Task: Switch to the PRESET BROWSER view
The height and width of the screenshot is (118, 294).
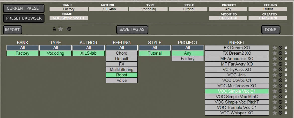Action: 24,18
